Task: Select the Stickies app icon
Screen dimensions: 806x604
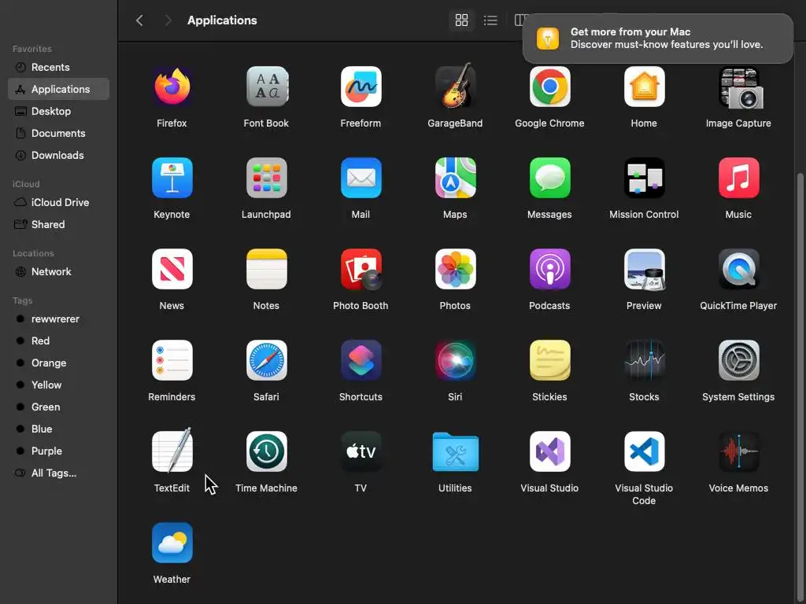Action: pos(549,360)
